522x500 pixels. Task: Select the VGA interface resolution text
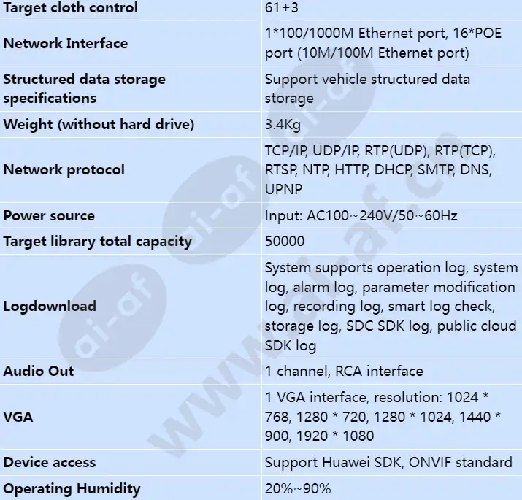pyautogui.click(x=383, y=417)
